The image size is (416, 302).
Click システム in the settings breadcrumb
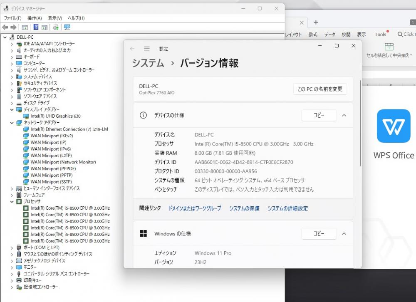click(148, 63)
